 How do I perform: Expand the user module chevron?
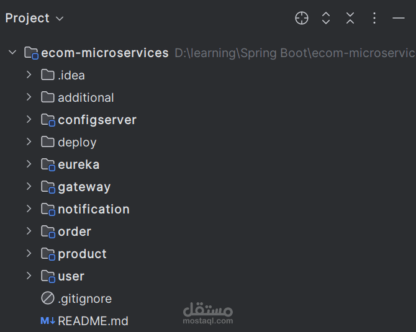click(29, 276)
